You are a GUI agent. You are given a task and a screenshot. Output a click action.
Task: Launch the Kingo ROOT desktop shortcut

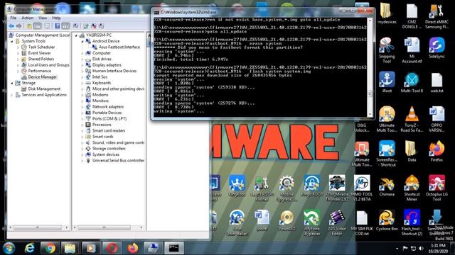(x=312, y=186)
